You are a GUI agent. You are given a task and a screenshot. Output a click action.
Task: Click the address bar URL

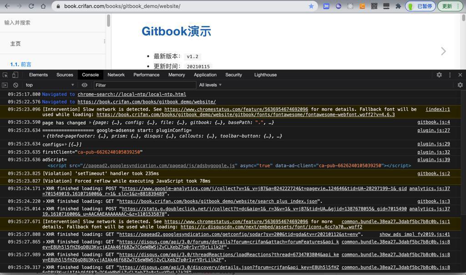click(122, 6)
